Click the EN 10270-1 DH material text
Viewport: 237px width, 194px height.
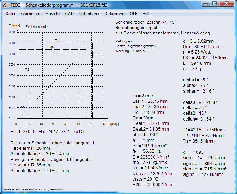tap(47, 131)
